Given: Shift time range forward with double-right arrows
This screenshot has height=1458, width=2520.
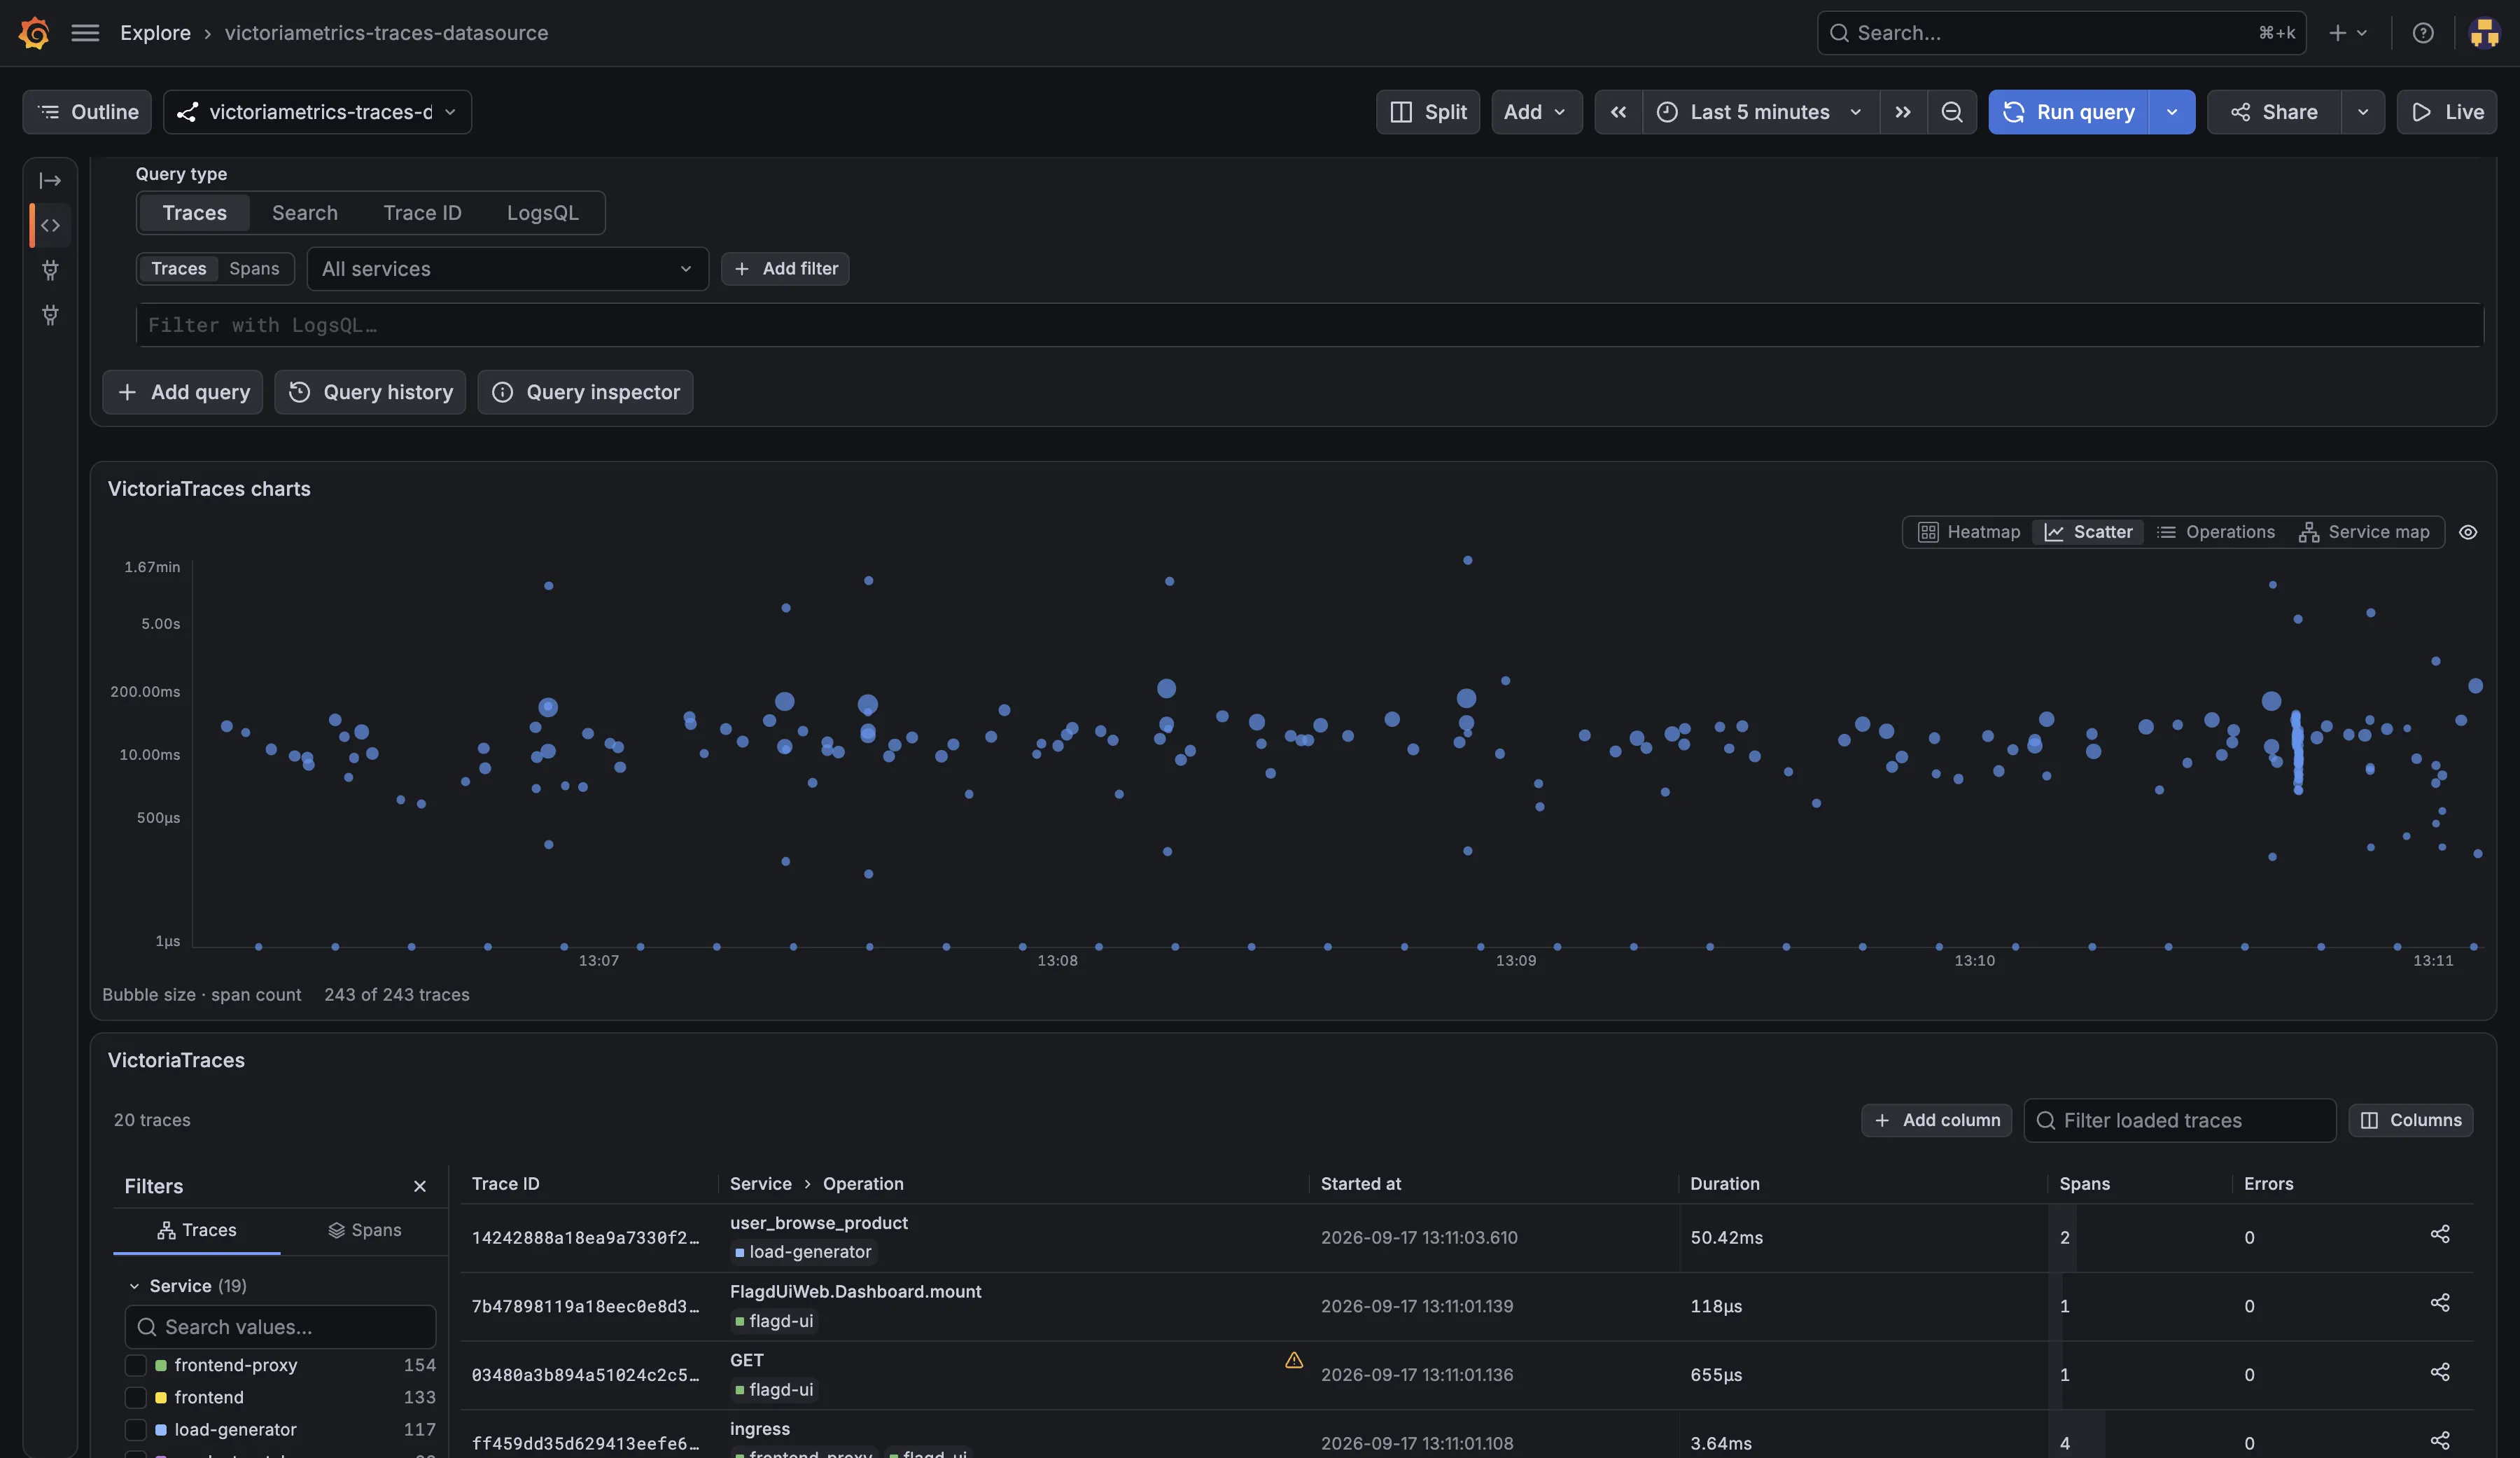Looking at the screenshot, I should coord(1903,112).
